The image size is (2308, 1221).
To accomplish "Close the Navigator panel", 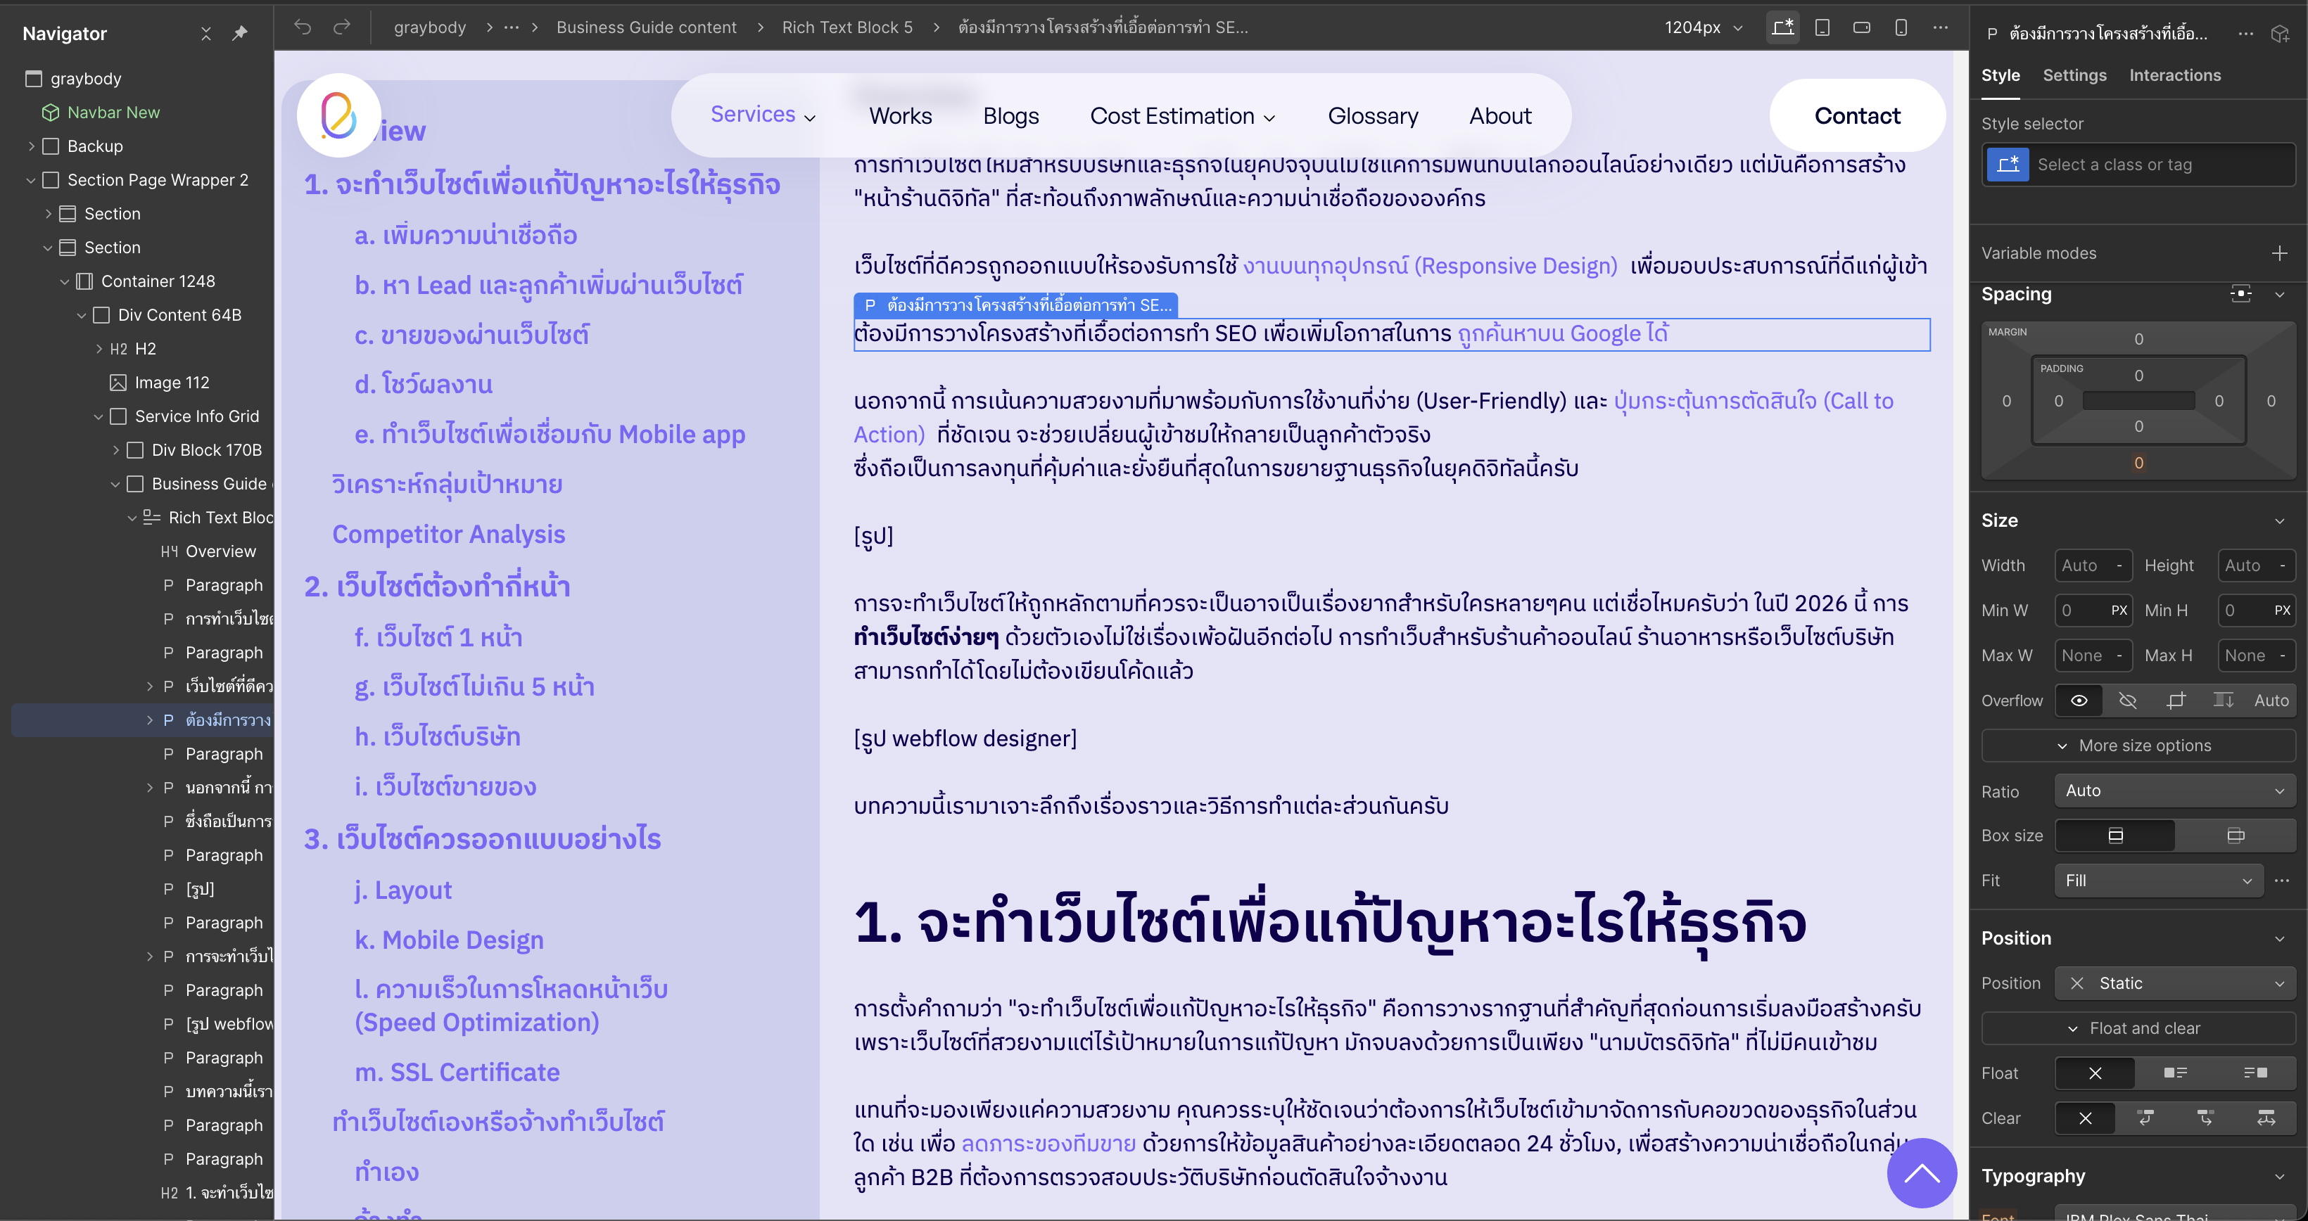I will click(206, 33).
